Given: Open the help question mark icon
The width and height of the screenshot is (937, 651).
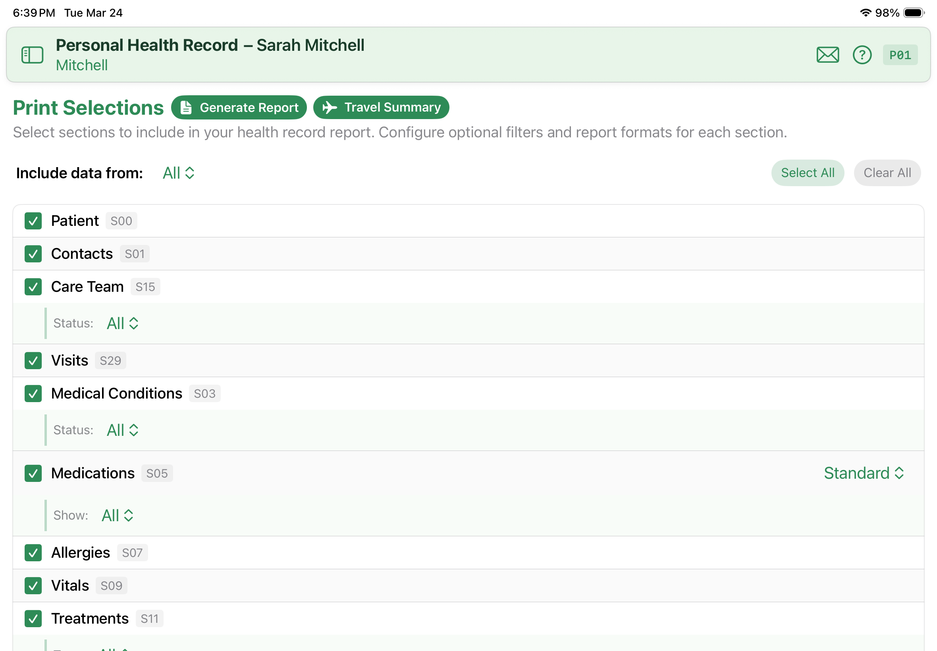Looking at the screenshot, I should [x=861, y=55].
